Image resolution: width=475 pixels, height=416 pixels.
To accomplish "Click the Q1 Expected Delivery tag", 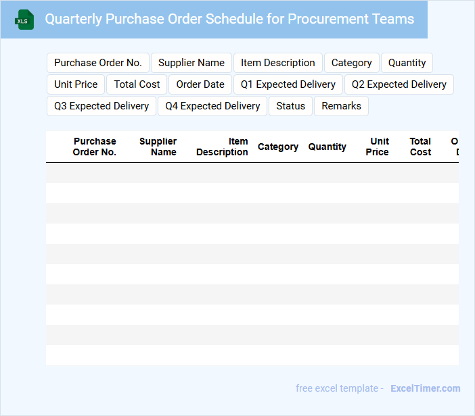I will (288, 84).
